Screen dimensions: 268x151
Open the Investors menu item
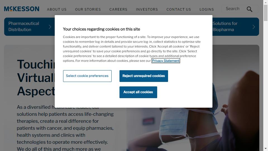[x=147, y=10]
